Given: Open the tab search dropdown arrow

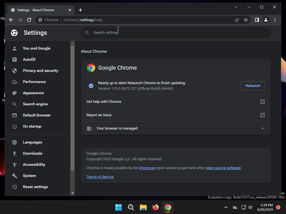Looking at the screenshot, I should click(236, 7).
